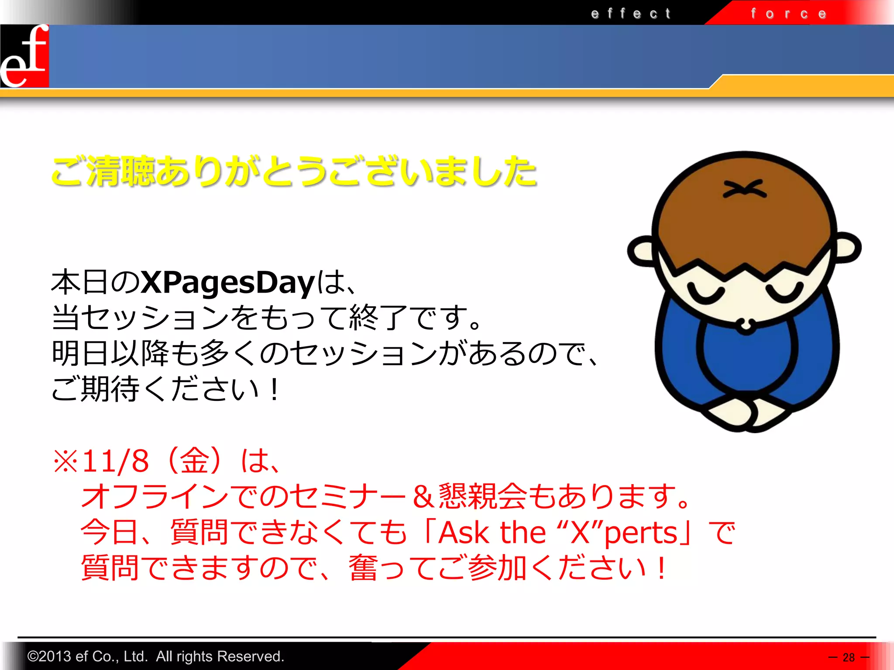Click the bold XPagesDay text
894x670 pixels.
[x=227, y=283]
